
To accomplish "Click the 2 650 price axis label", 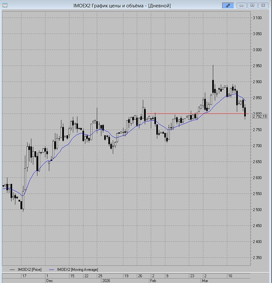I will point(257,162).
